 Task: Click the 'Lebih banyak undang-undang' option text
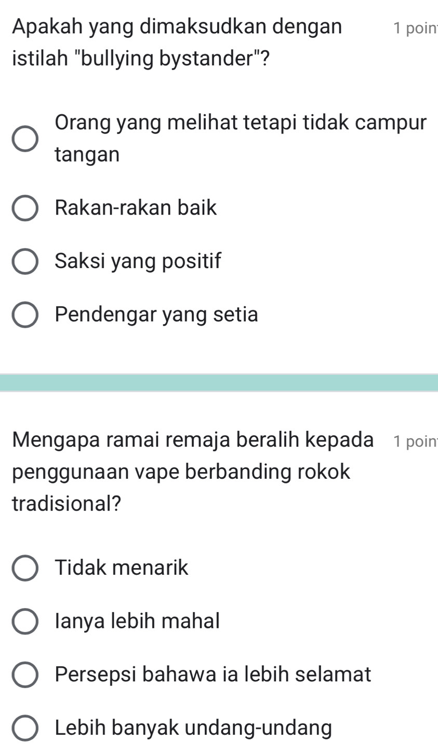[193, 728]
